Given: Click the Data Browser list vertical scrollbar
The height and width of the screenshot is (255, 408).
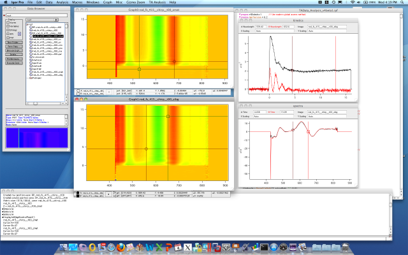Looking at the screenshot, I should [66, 62].
